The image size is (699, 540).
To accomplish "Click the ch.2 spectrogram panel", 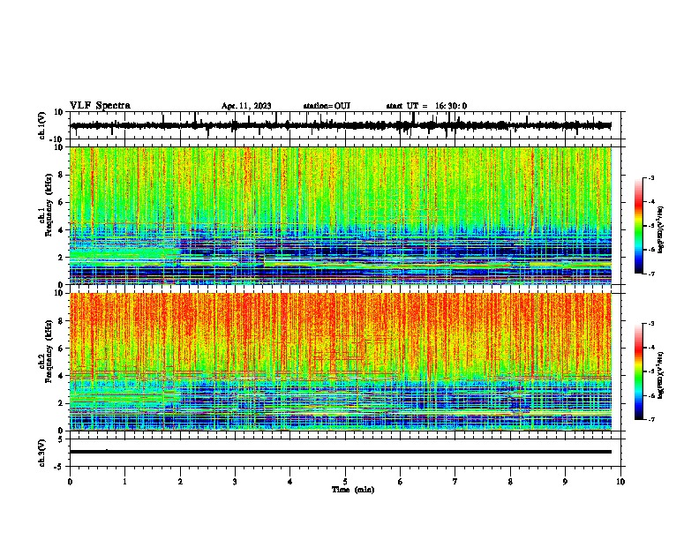I will (x=341, y=362).
